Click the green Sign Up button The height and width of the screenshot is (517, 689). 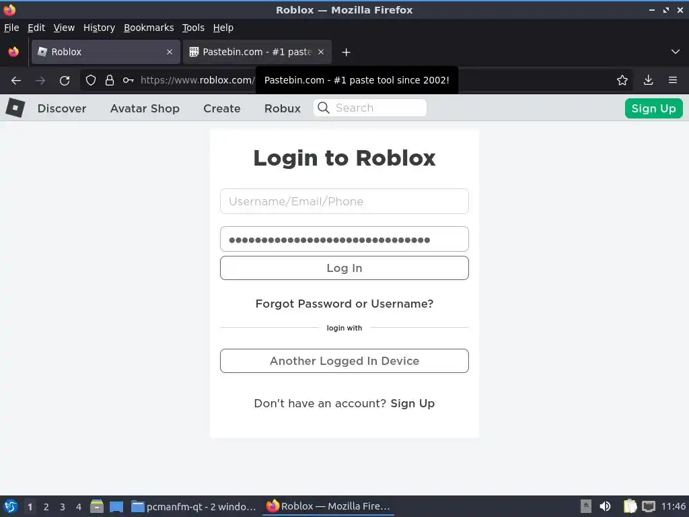(654, 108)
